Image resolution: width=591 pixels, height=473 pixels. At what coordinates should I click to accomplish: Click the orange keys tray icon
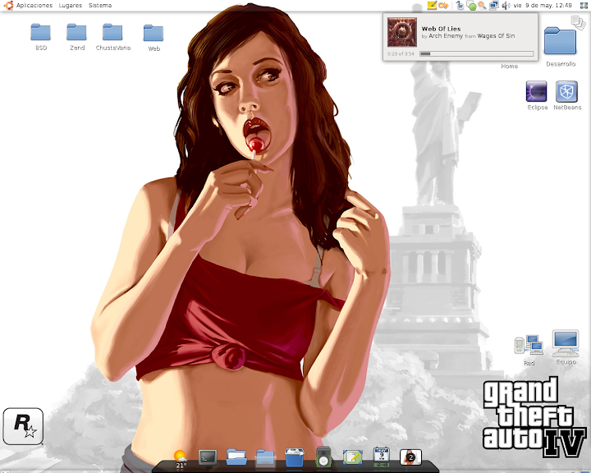[x=443, y=5]
